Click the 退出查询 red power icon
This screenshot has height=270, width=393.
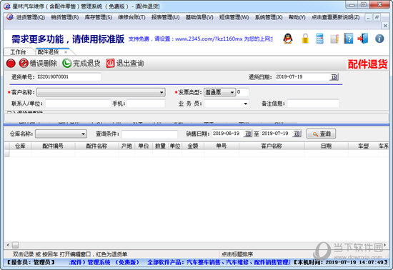pyautogui.click(x=110, y=64)
